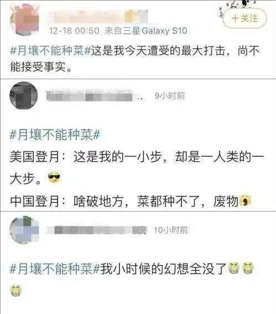Click the second crying emoji after 全没了
Screen dimensions: 276x314
[x=248, y=267]
